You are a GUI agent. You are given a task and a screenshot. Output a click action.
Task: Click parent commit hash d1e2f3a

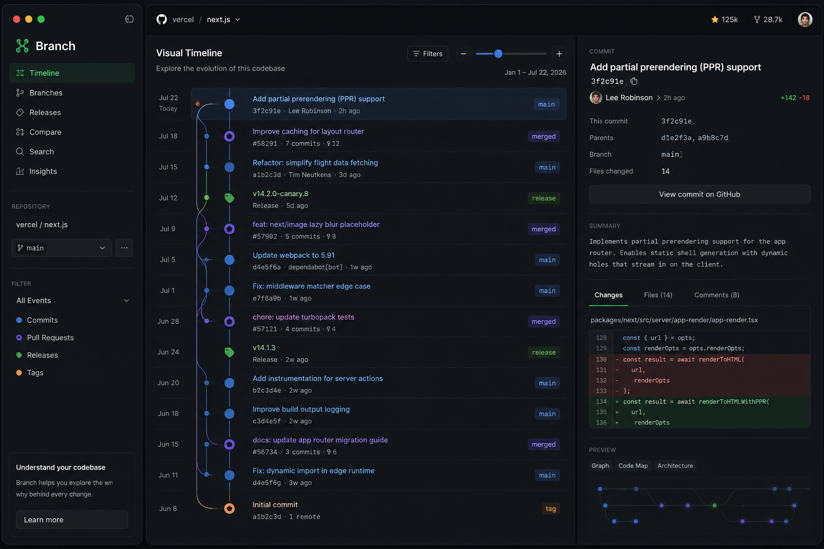tap(676, 138)
